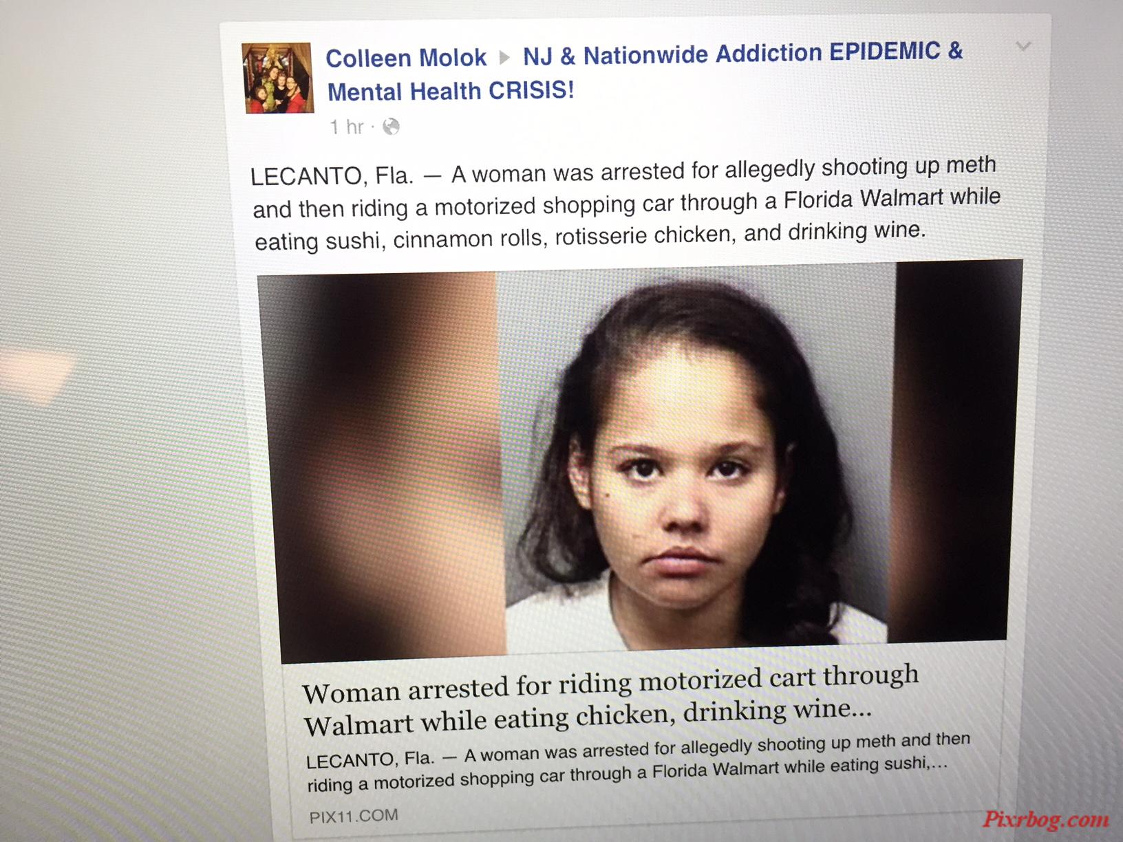The image size is (1123, 842).
Task: Click the Mental Health CRISIS! group title text
Action: 451,91
